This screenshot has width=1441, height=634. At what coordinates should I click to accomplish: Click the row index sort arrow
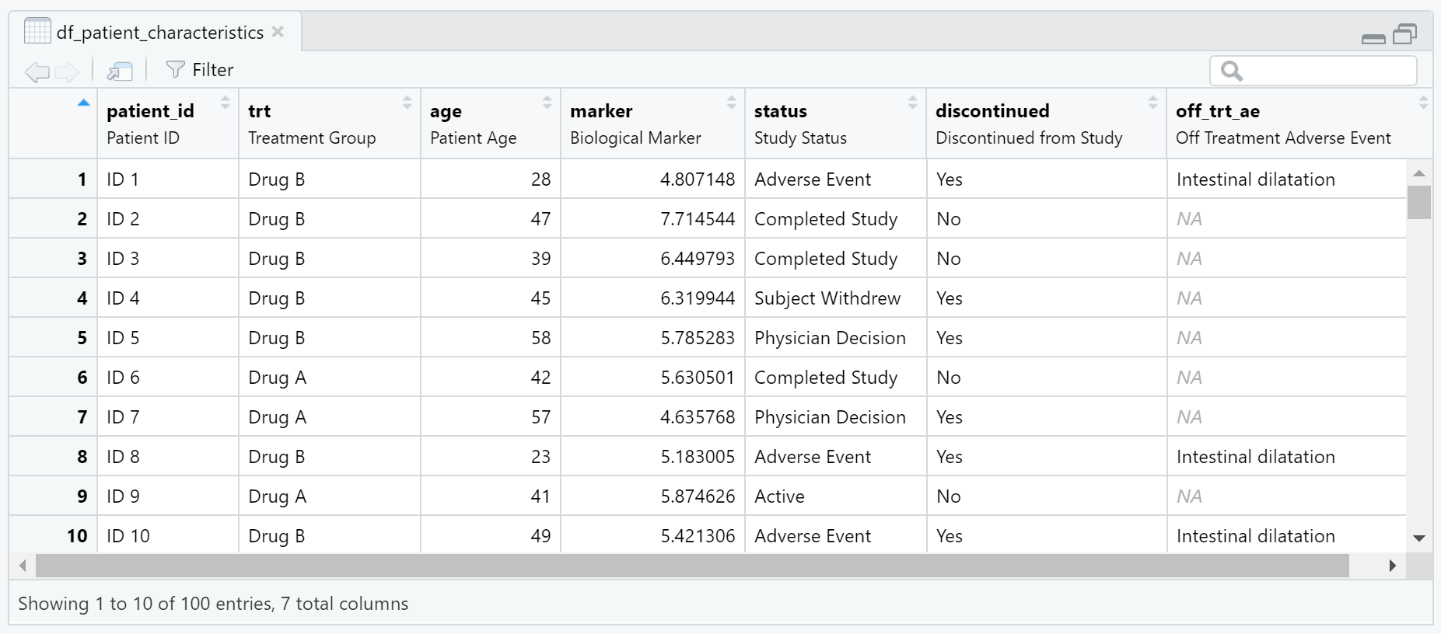[x=84, y=103]
